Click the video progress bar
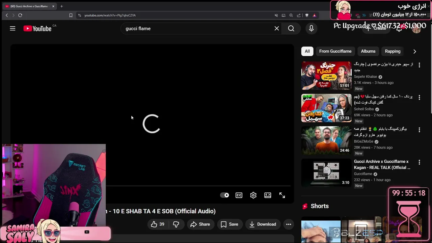This screenshot has width=432, height=243. (198, 186)
